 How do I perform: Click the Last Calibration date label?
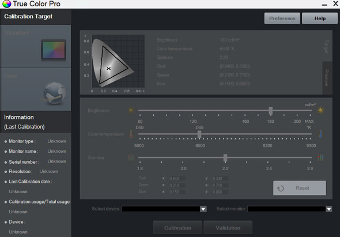click(31, 182)
